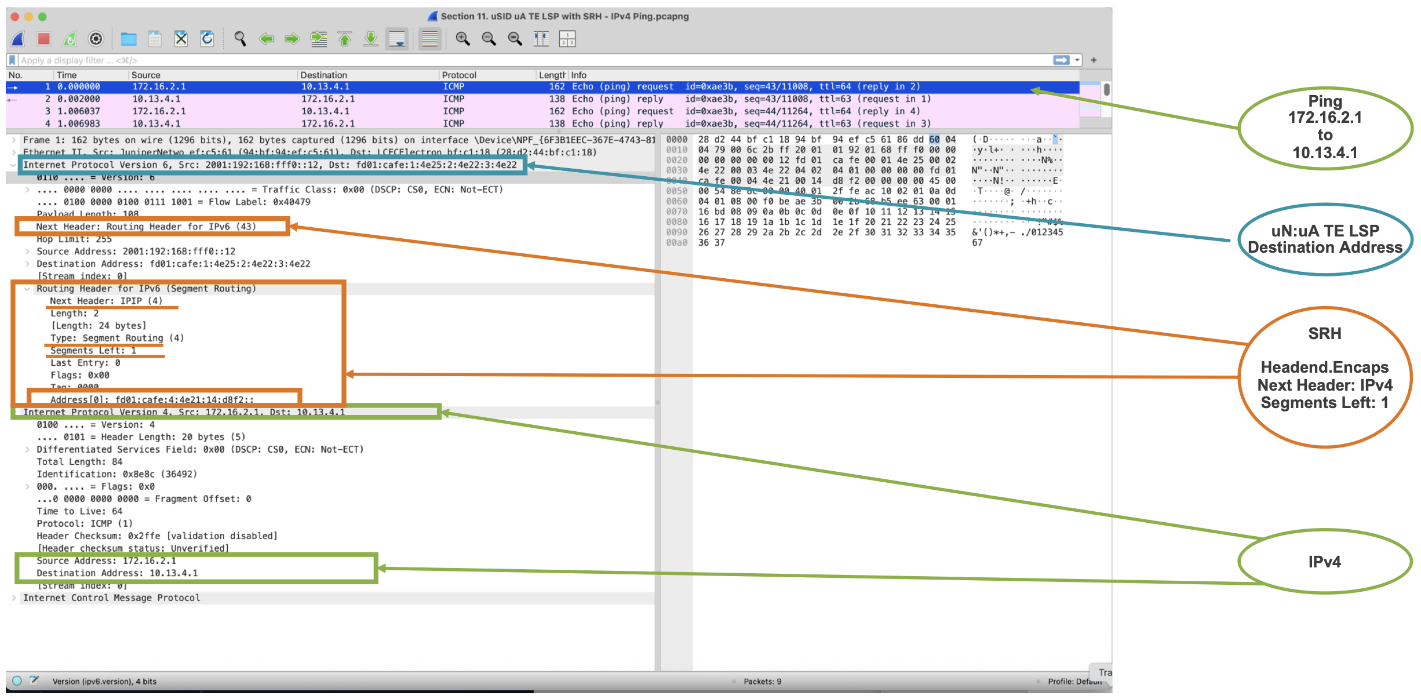Go forward in packet history
Image resolution: width=1421 pixels, height=699 pixels.
click(292, 39)
